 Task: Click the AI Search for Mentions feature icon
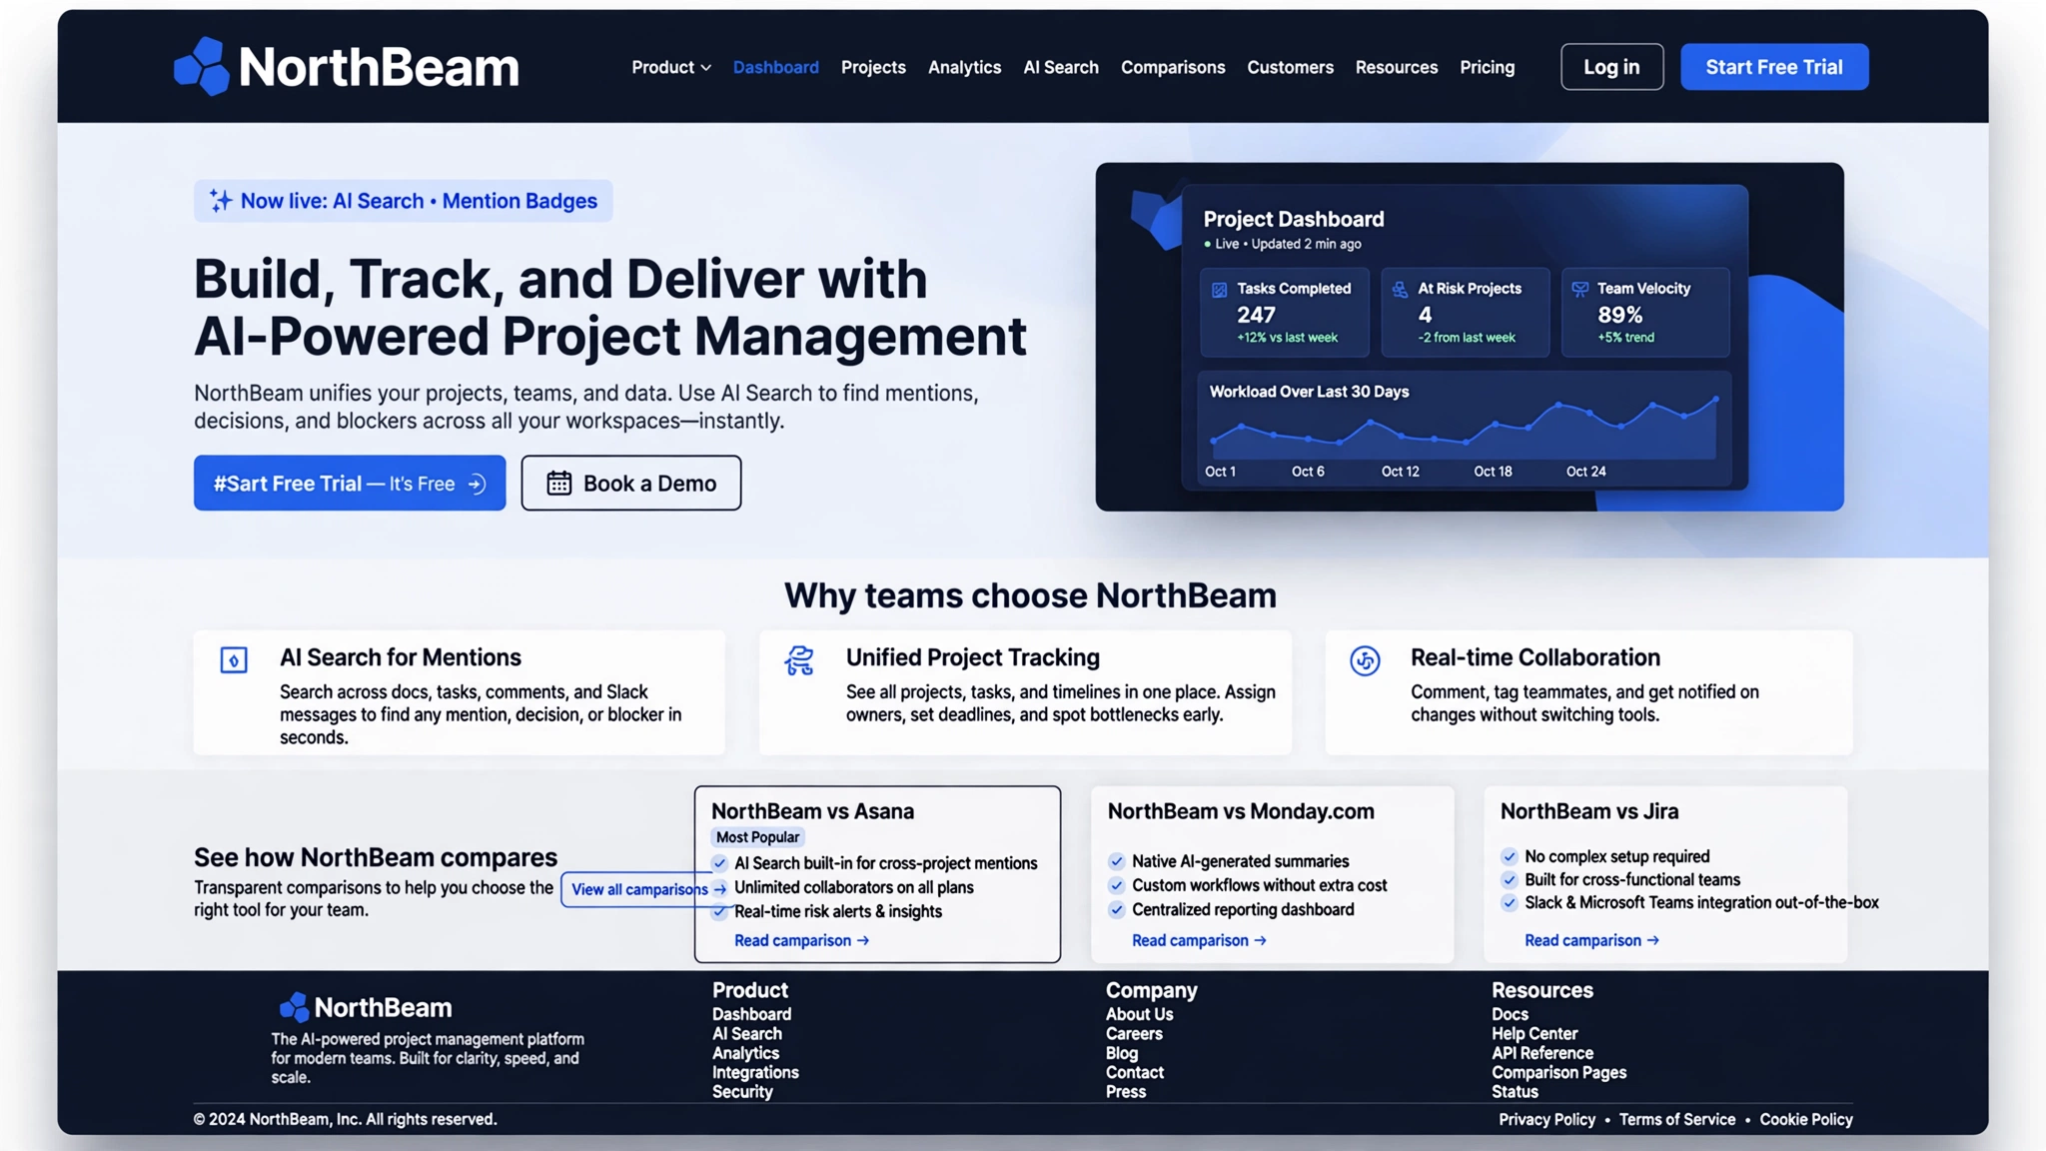234,660
